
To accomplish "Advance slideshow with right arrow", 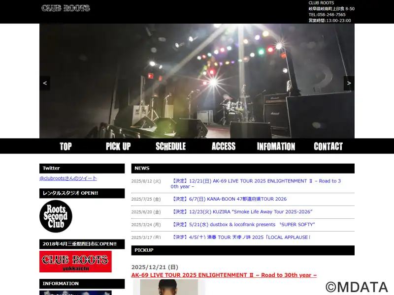I will tap(349, 83).
